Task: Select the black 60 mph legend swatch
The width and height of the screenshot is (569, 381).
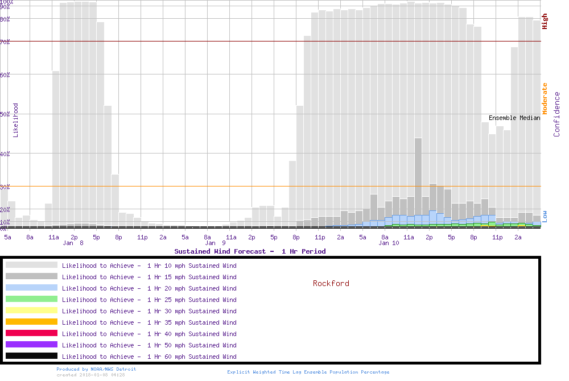Action: coord(31,356)
